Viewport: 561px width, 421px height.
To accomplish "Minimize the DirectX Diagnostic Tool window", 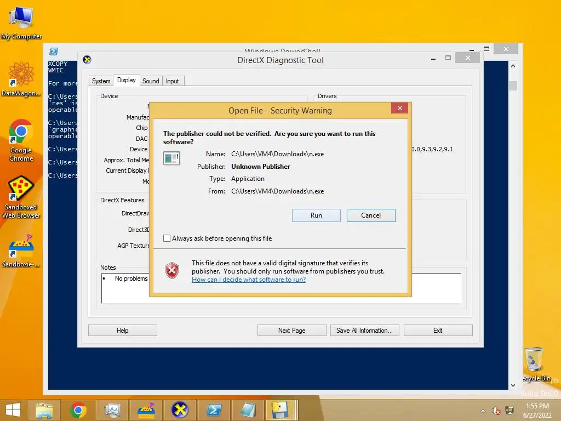I will (x=433, y=58).
